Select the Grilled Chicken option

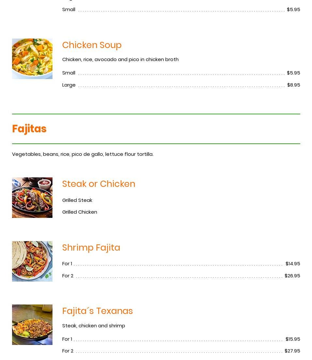[80, 212]
